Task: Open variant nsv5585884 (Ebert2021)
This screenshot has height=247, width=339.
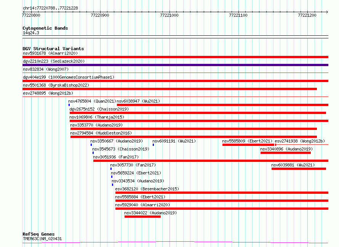Action: point(140,197)
